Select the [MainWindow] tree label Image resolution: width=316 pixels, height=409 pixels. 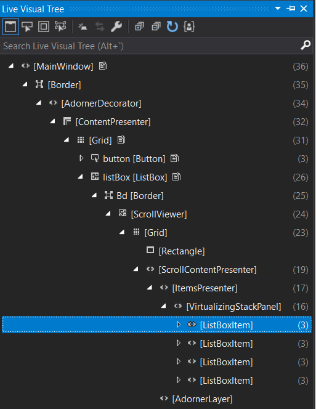pos(63,67)
